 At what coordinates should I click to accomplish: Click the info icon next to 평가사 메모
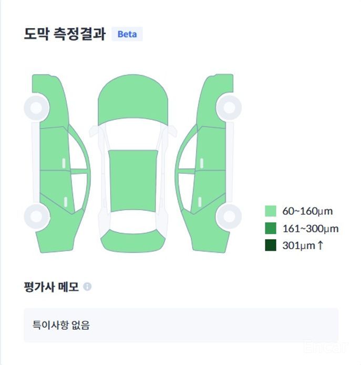click(87, 287)
